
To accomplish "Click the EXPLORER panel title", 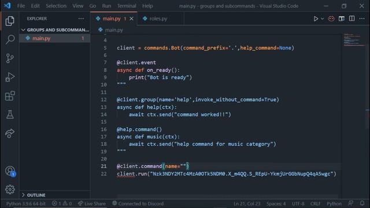I will click(x=37, y=18).
